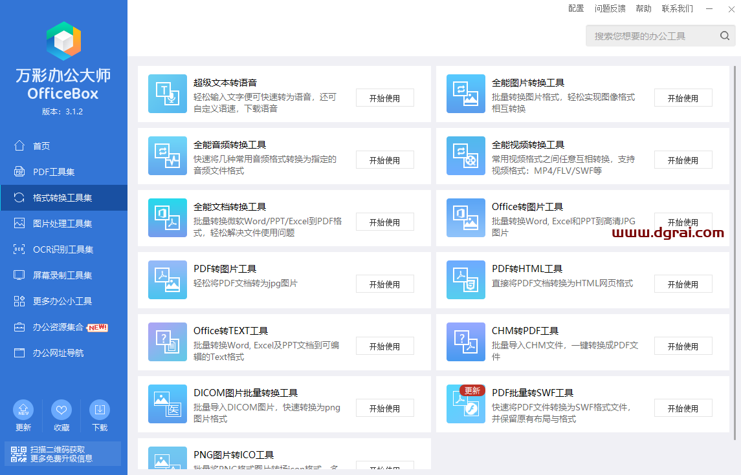The width and height of the screenshot is (741, 475).
Task: Start 全能图片转换工具 with its 开始使用 button
Action: (x=683, y=98)
